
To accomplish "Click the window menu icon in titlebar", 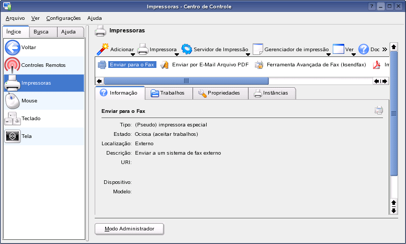I will (x=7, y=6).
